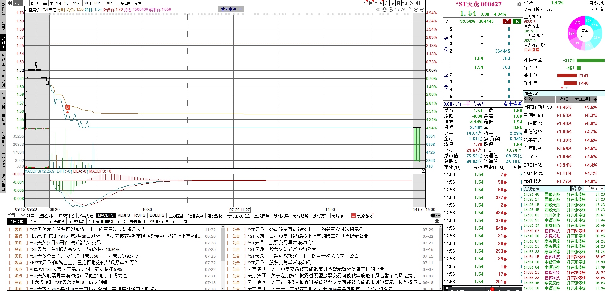Image resolution: width=605 pixels, height=291 pixels.
Task: Click the question mark help for 资金分析
Action: (592, 9)
